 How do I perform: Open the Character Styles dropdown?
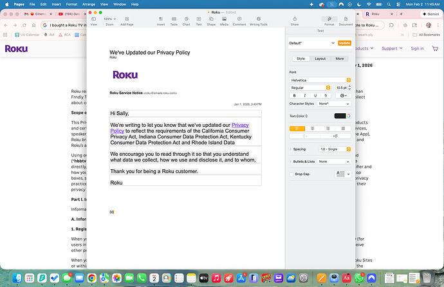tap(334, 104)
